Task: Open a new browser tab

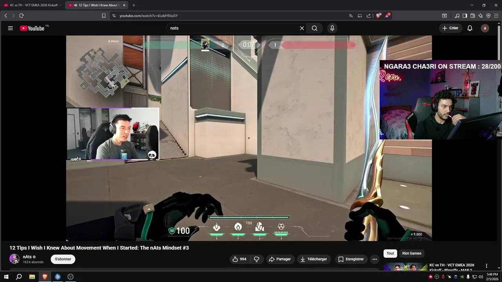Action: [134, 5]
